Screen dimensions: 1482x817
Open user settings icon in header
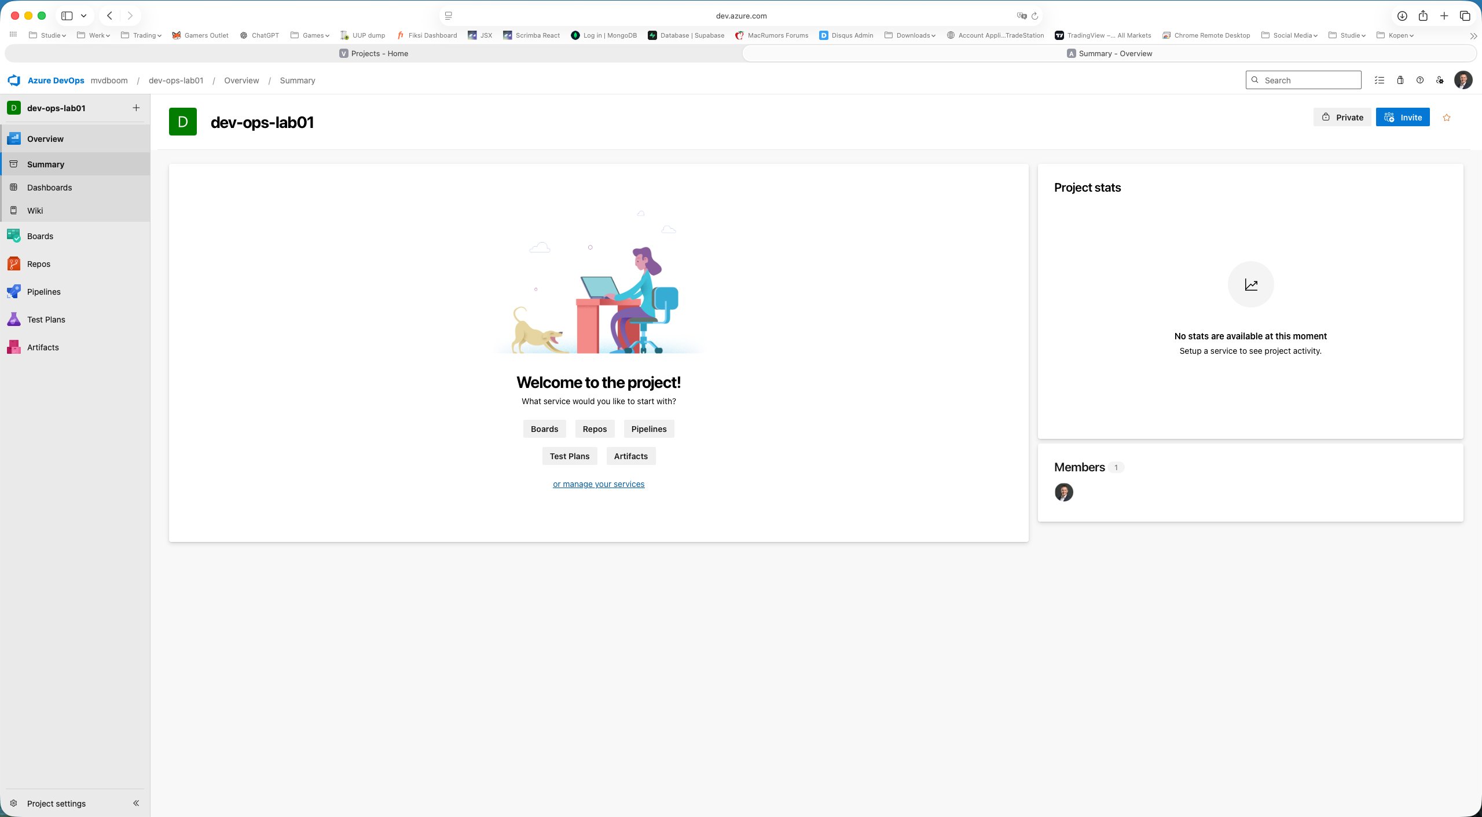click(x=1440, y=80)
